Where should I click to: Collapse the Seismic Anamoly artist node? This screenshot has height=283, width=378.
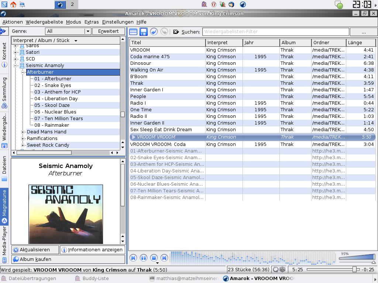pos(15,66)
